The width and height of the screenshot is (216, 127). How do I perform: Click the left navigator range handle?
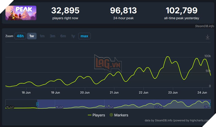[37, 104]
